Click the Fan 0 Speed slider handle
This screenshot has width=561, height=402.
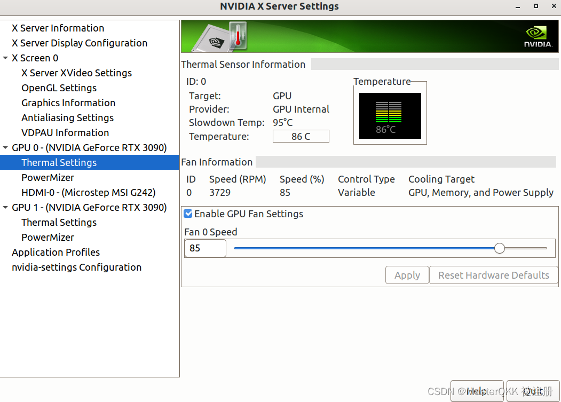(500, 248)
